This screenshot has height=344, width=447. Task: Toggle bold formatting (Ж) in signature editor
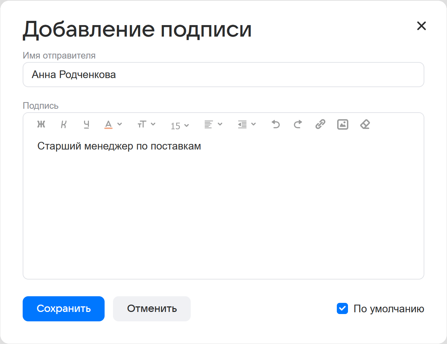[x=41, y=124]
